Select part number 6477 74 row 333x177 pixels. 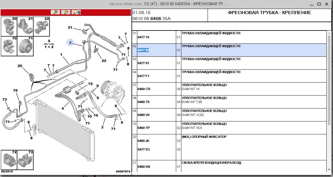(x=229, y=37)
